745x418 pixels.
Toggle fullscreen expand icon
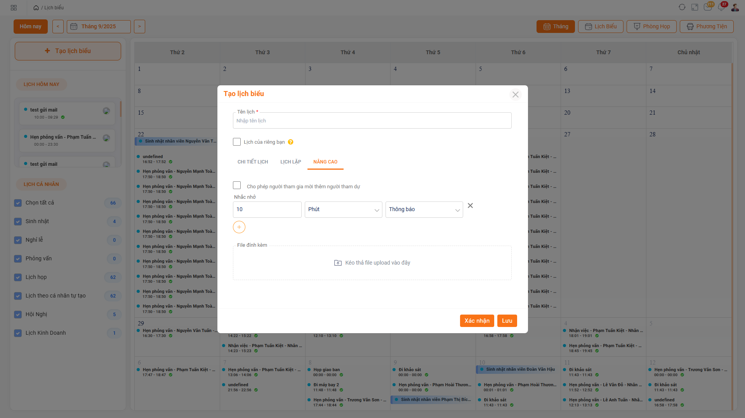(695, 7)
